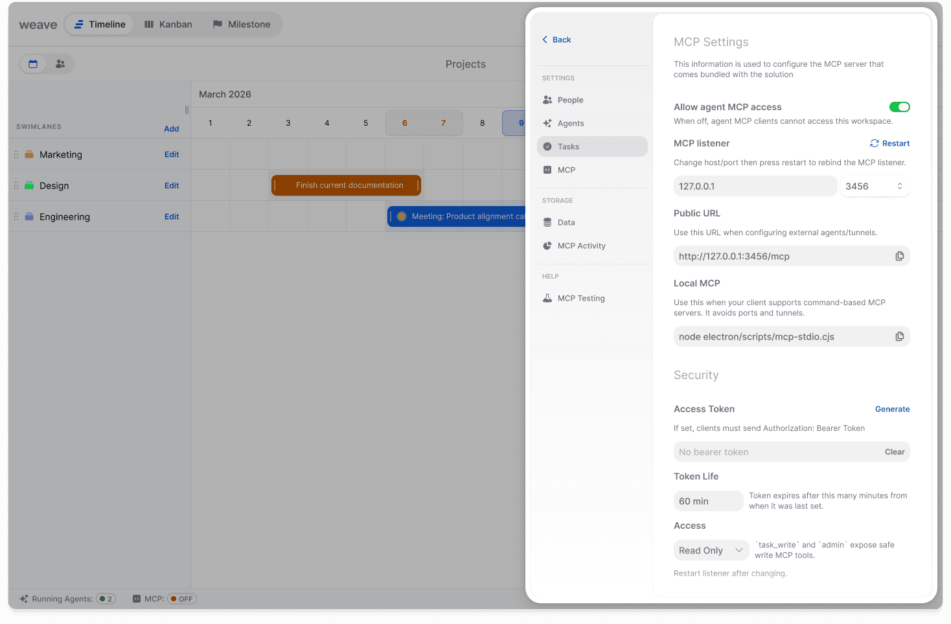This screenshot has width=951, height=624.
Task: Switch to the Kanban tab
Action: click(168, 25)
